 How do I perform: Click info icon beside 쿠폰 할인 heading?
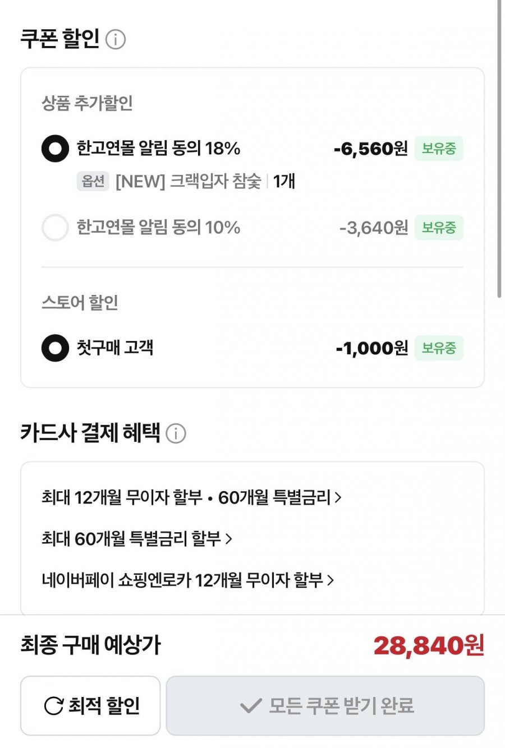(x=116, y=40)
